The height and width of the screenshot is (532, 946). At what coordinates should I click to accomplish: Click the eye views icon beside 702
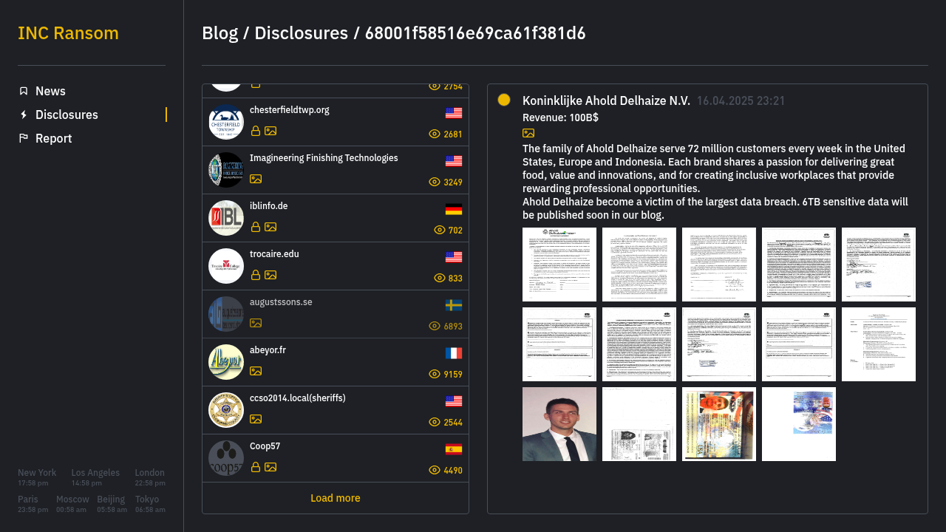click(440, 231)
